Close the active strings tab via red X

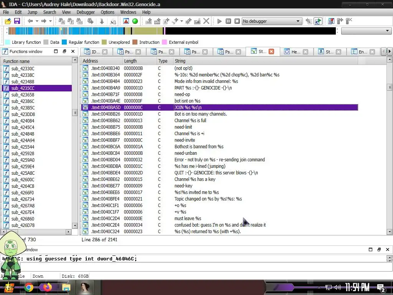coord(271,51)
